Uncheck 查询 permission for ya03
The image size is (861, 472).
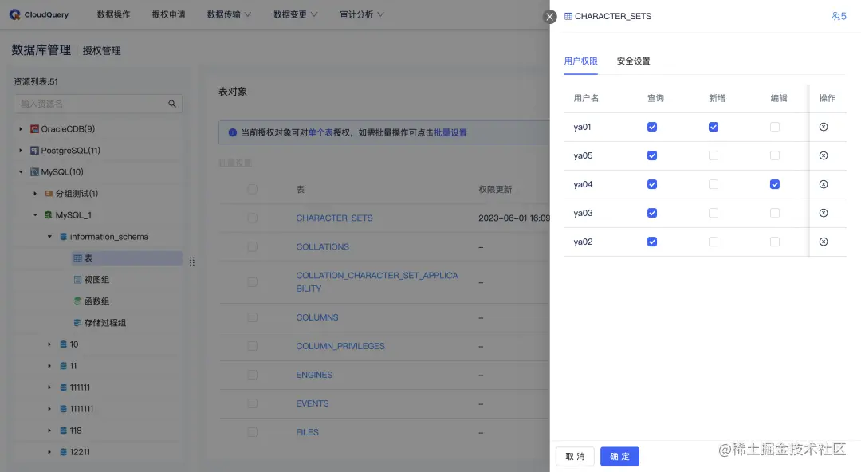[x=652, y=213]
